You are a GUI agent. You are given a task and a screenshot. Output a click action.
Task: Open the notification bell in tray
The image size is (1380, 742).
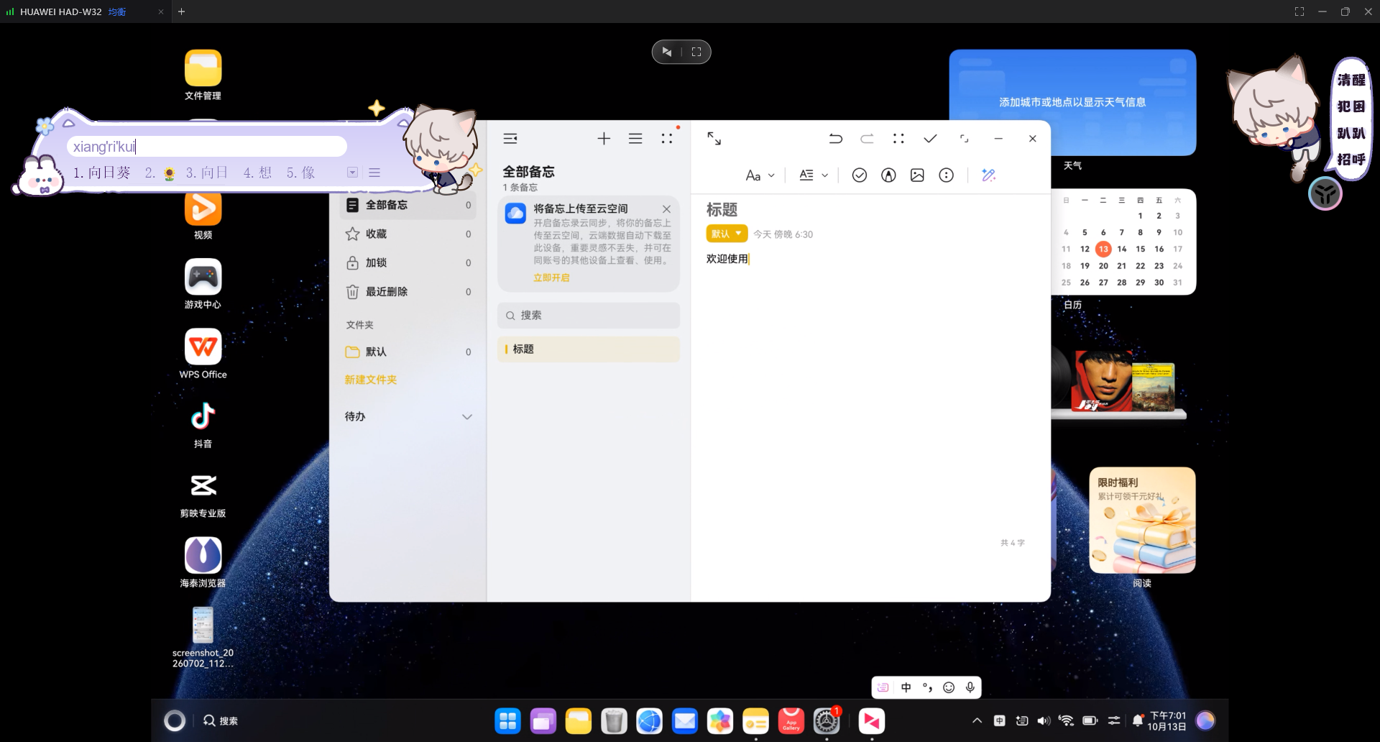pyautogui.click(x=1137, y=720)
